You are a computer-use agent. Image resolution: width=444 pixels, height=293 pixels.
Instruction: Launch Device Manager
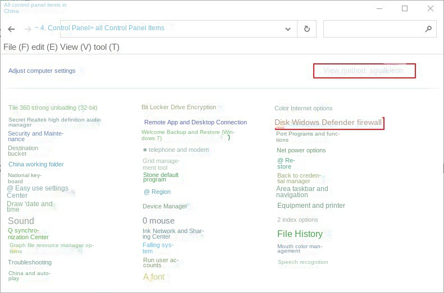tap(164, 206)
